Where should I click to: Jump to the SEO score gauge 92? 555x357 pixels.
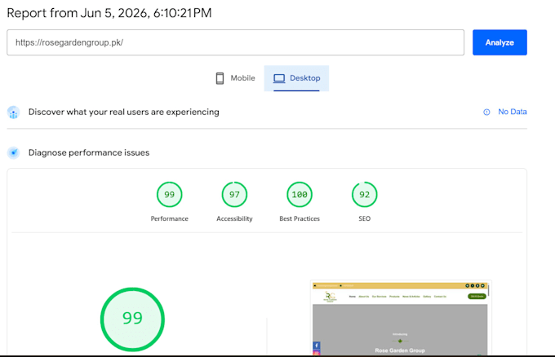[x=365, y=195]
